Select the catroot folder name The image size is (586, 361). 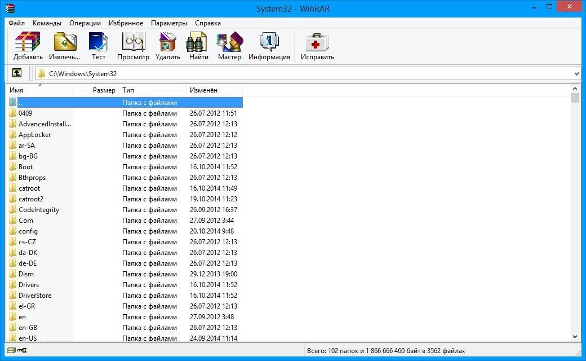pos(29,188)
